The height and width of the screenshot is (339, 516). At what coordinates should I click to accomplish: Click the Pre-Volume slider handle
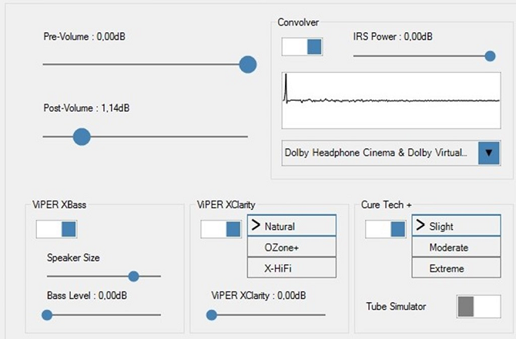pyautogui.click(x=247, y=65)
